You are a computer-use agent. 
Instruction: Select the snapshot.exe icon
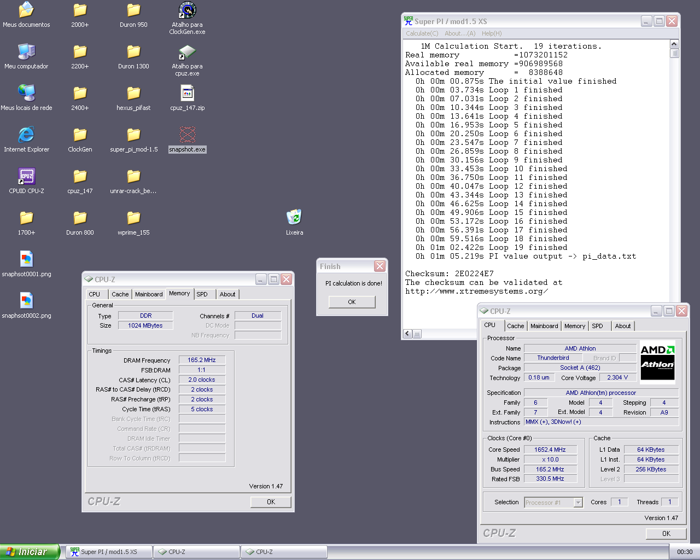187,139
